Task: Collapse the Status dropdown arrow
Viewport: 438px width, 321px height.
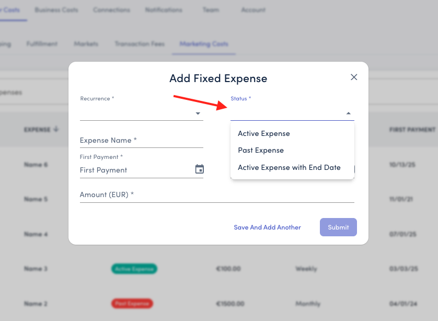Action: tap(349, 113)
